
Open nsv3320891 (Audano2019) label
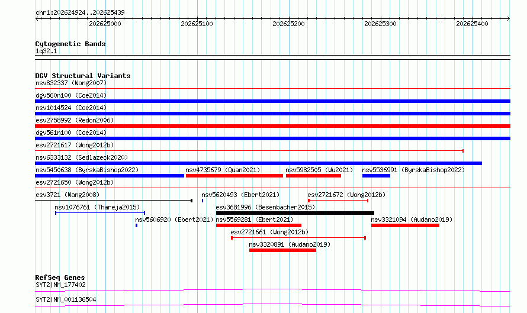click(290, 244)
